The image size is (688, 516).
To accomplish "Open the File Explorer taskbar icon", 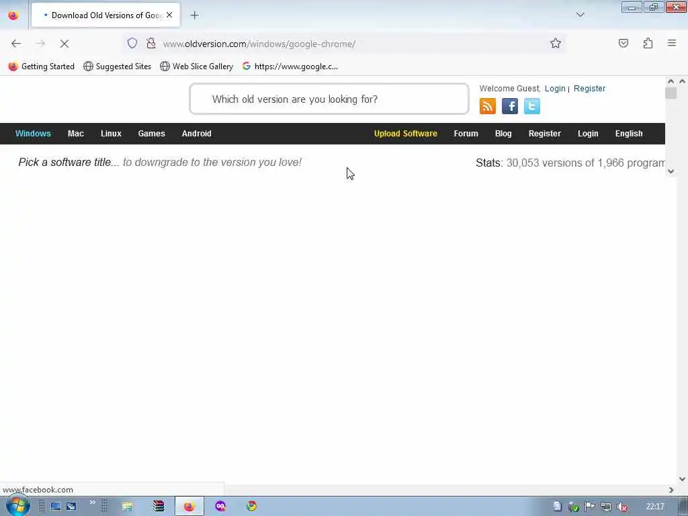I will pyautogui.click(x=127, y=506).
